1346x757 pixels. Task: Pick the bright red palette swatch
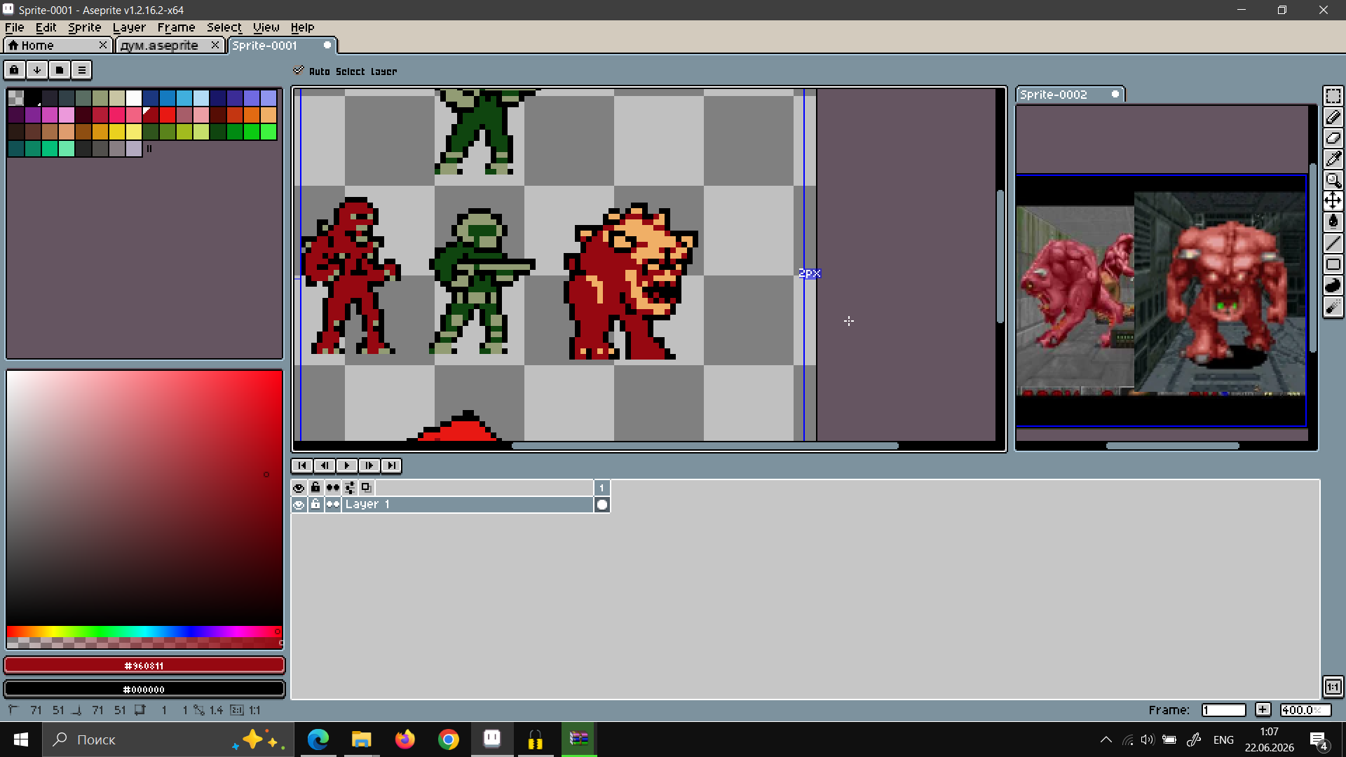coord(168,114)
